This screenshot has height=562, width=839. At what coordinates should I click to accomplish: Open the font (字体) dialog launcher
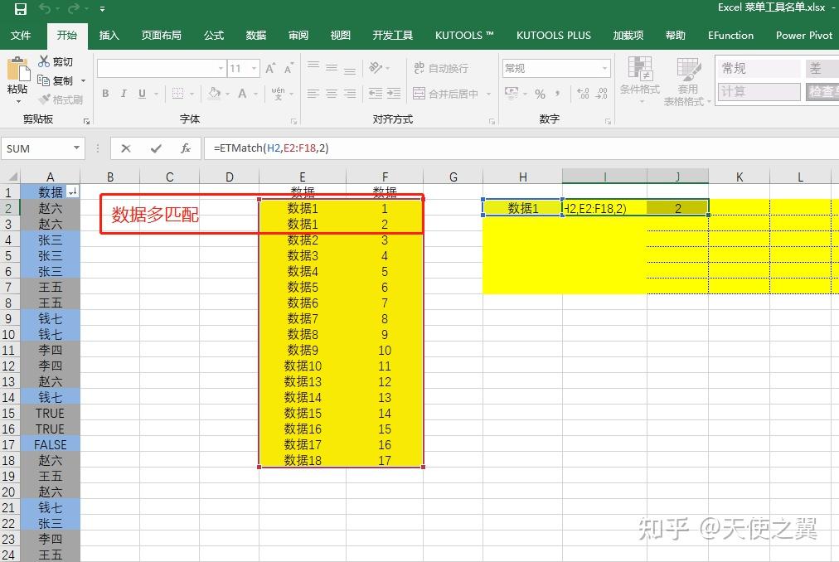[x=293, y=122]
